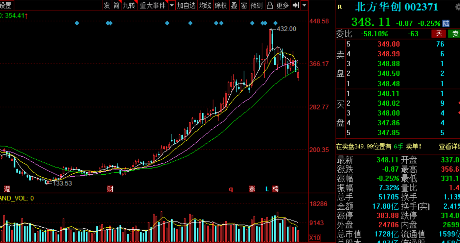Open the 重大事件 events button
Image resolution: width=460 pixels, height=243 pixels.
153,5
